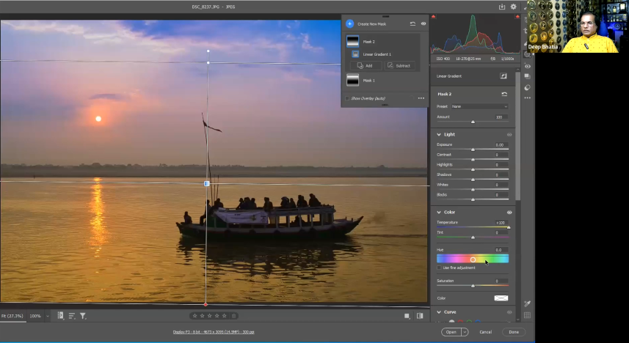Expand the Curve section
629x343 pixels.
coord(439,311)
